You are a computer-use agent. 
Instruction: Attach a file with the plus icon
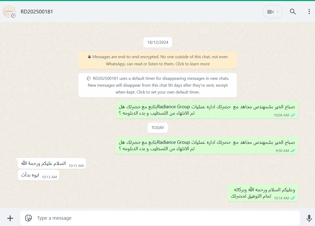[10, 218]
